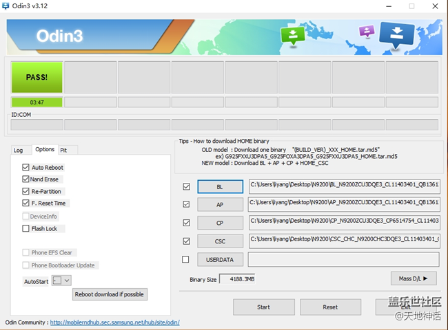Enable the USERDATA checkbox
This screenshot has width=448, height=330.
(x=185, y=259)
